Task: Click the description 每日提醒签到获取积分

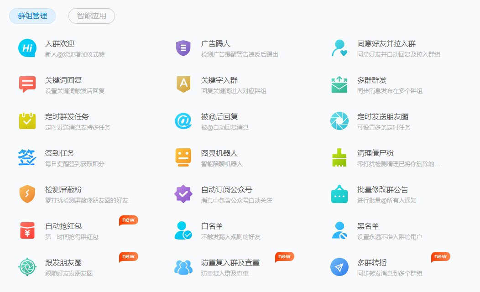Action: pos(75,164)
